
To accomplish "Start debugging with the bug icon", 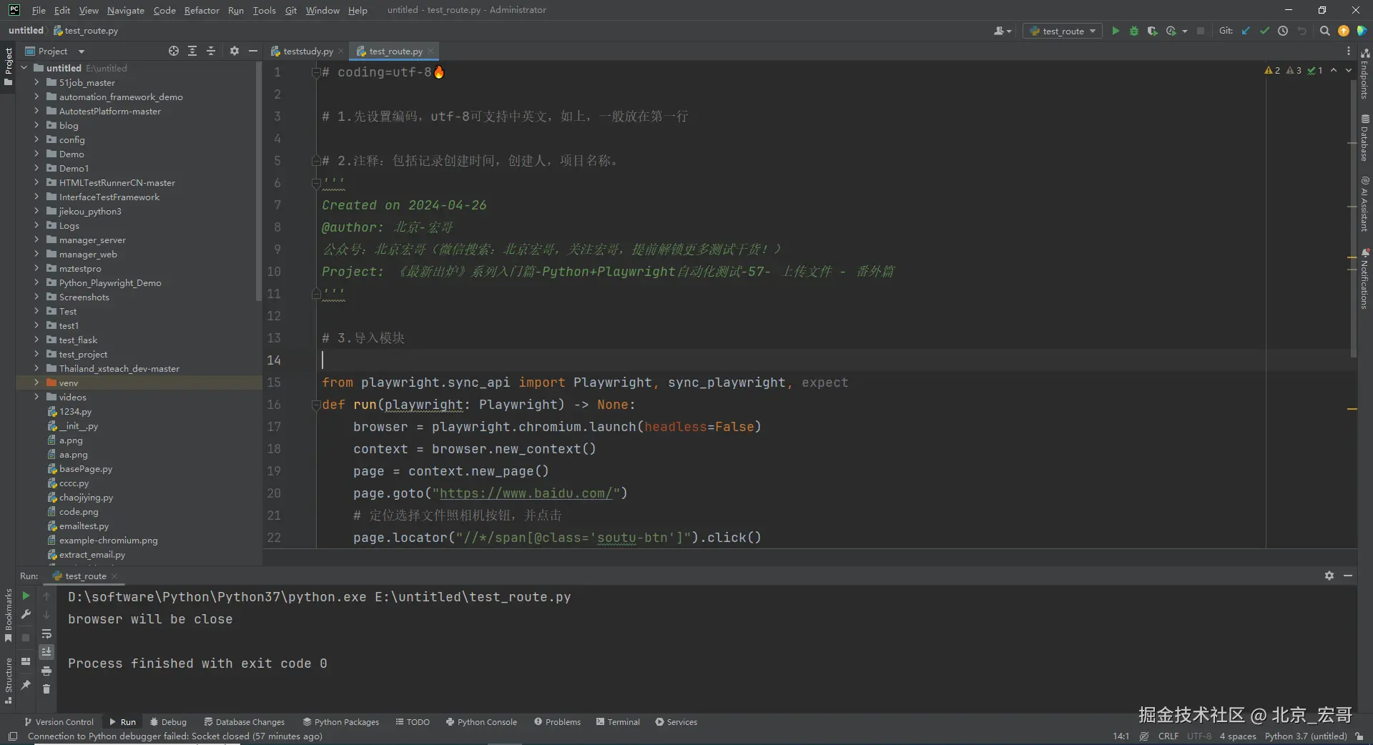I will [x=1133, y=31].
